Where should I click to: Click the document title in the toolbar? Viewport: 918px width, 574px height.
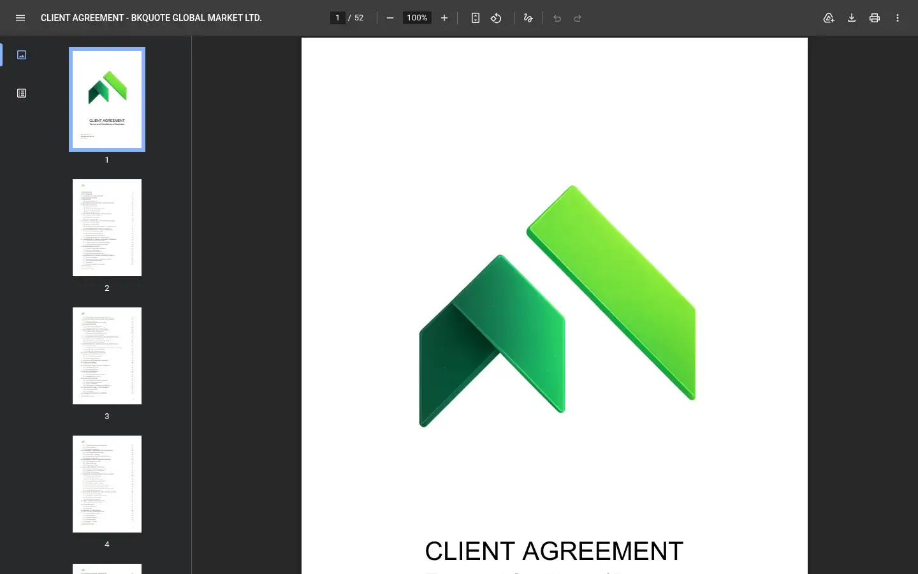click(151, 18)
